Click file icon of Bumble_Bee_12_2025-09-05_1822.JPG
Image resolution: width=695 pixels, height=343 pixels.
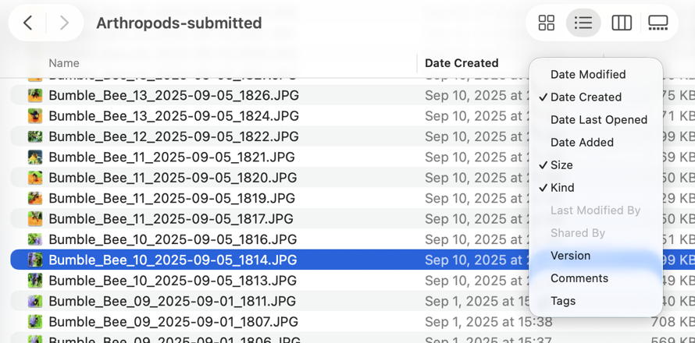pos(35,136)
